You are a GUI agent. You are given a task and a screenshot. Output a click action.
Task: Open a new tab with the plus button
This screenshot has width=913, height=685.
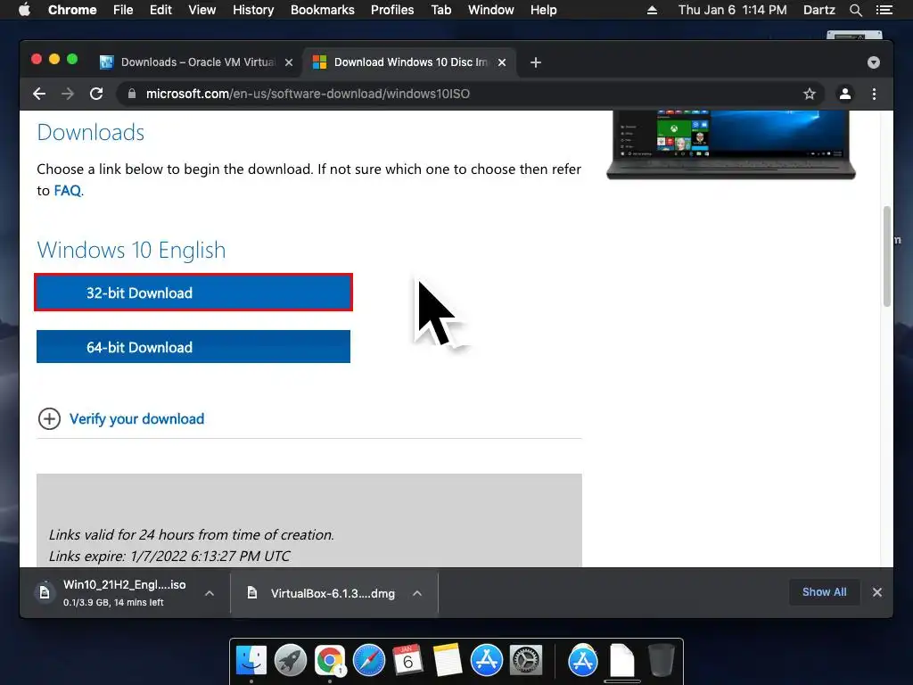point(536,62)
